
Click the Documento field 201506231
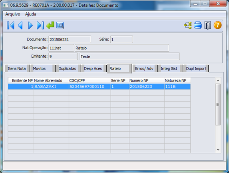point(70,39)
